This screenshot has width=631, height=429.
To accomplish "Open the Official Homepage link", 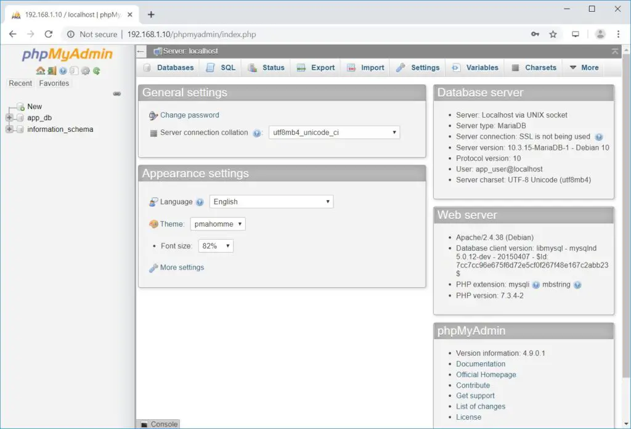I will point(486,375).
